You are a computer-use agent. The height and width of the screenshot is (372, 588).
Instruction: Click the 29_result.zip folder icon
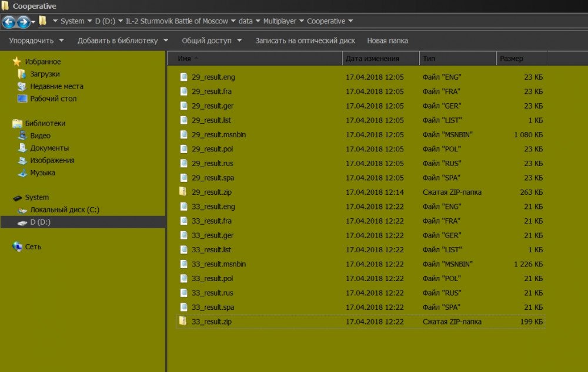pos(183,192)
